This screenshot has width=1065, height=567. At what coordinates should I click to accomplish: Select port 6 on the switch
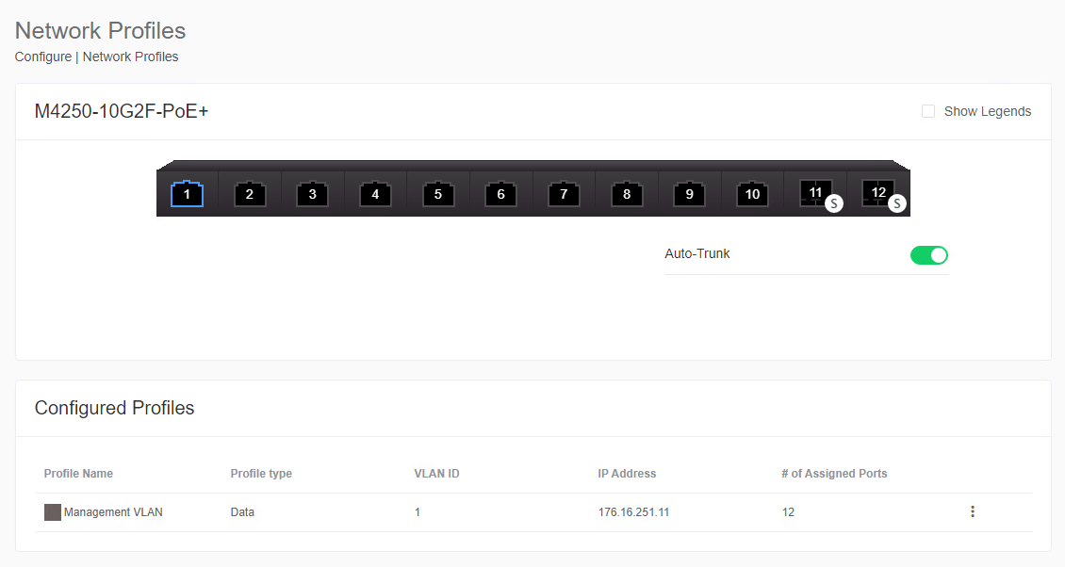pos(500,194)
